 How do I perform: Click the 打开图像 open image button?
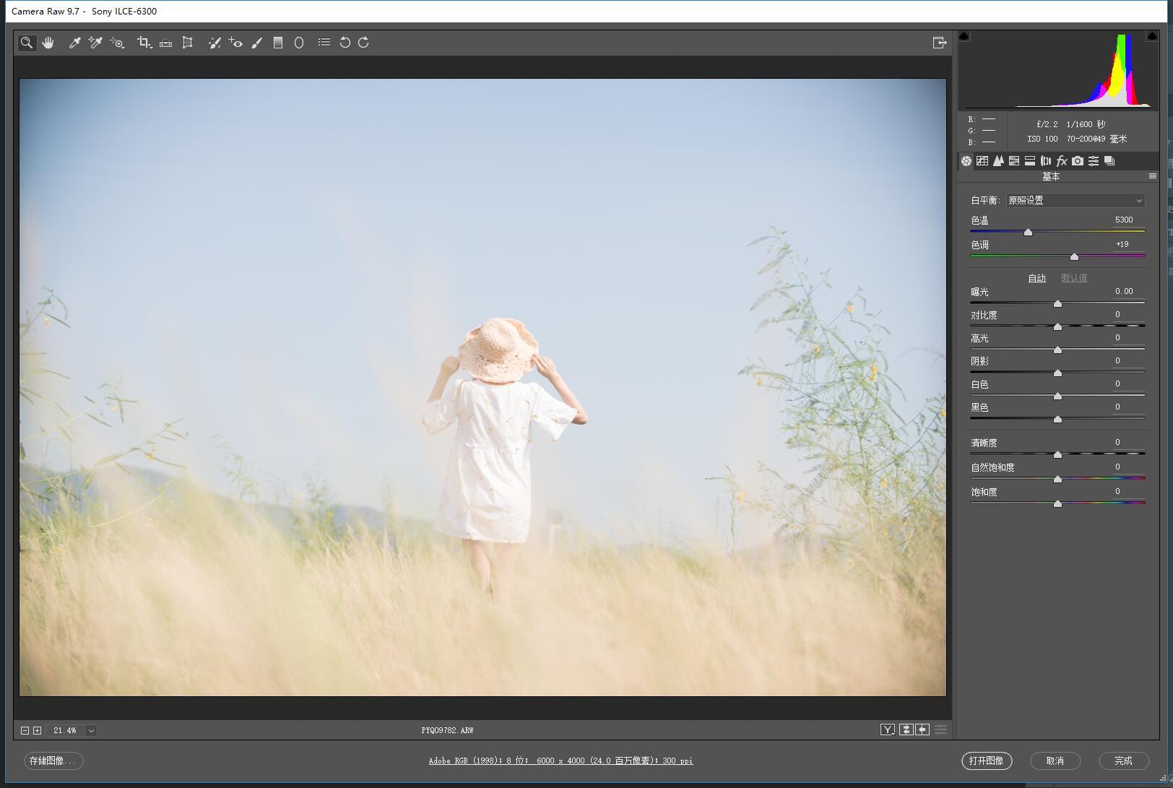pyautogui.click(x=987, y=761)
